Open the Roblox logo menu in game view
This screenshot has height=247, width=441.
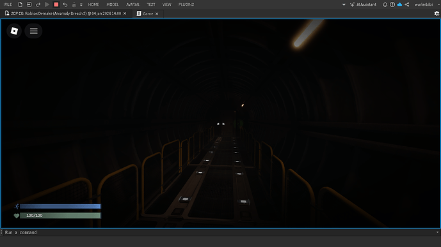click(14, 31)
